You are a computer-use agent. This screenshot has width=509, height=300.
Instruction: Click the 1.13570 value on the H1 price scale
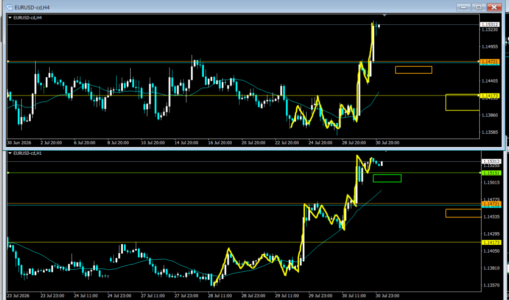coord(492,286)
